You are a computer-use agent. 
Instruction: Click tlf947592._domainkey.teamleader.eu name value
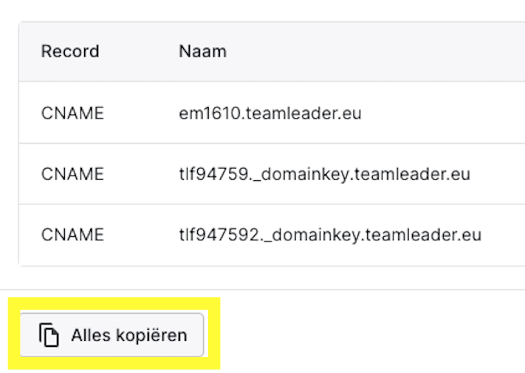pos(331,235)
